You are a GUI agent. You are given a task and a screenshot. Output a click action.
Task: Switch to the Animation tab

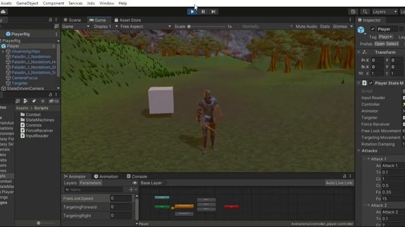(106, 177)
